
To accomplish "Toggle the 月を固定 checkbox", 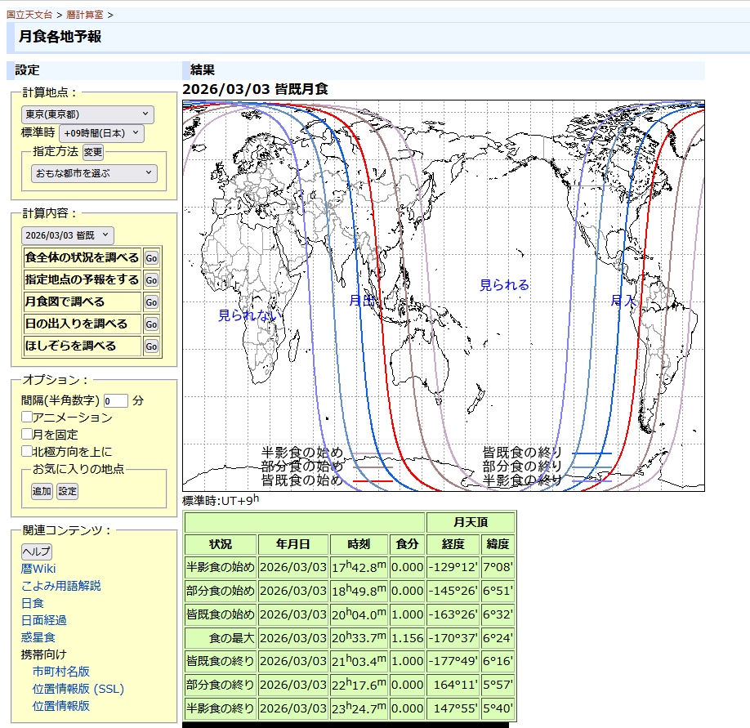I will (x=27, y=435).
